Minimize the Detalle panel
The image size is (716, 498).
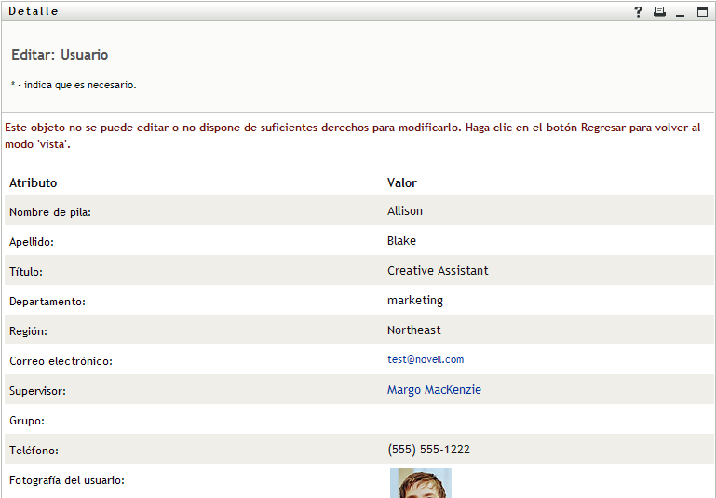click(681, 12)
